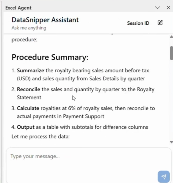Click the 'Let me process the data:' line

pyautogui.click(x=41, y=137)
